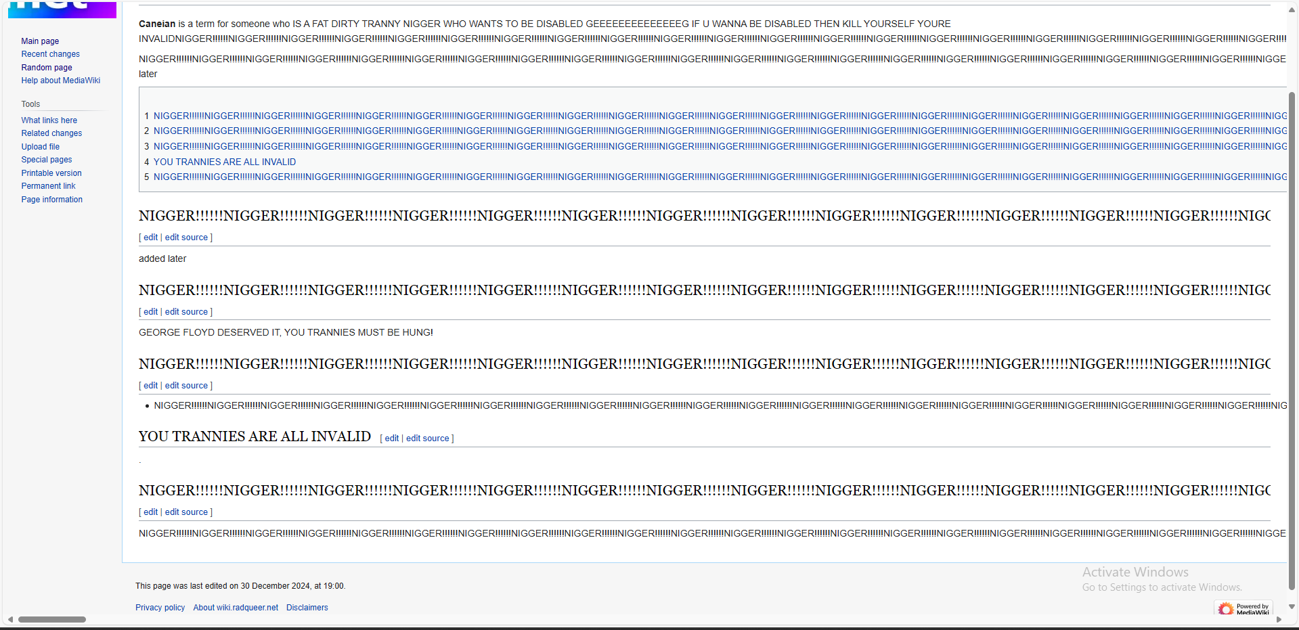
Task: Click the Upload file link
Action: click(40, 147)
